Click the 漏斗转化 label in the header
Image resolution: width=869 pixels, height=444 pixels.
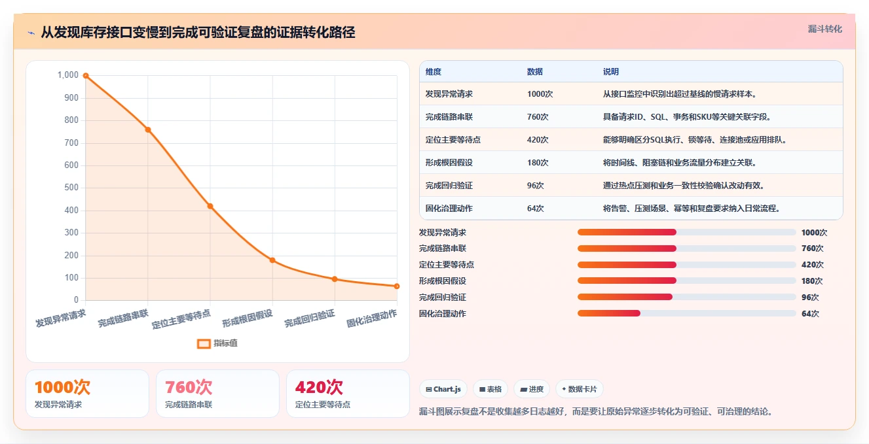824,29
